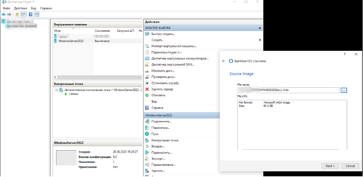The width and height of the screenshot is (363, 177).
Task: Click the Экспорт... export icon
Action: (147, 159)
